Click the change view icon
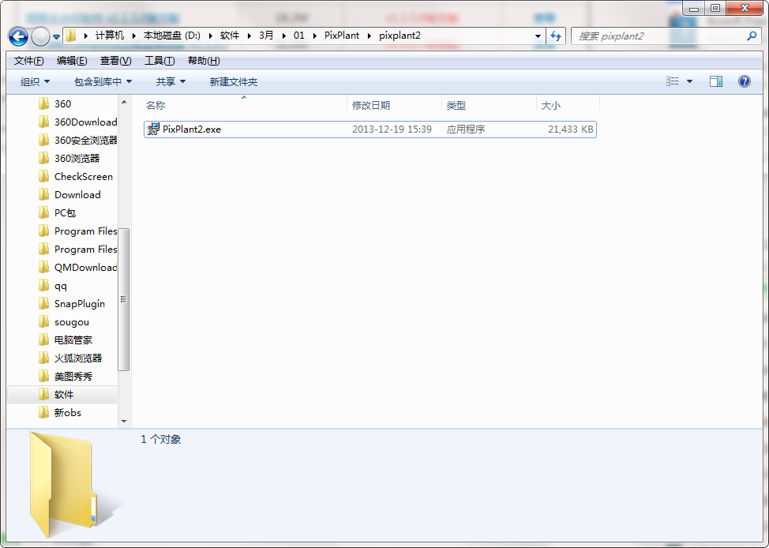The height and width of the screenshot is (548, 769). [673, 81]
